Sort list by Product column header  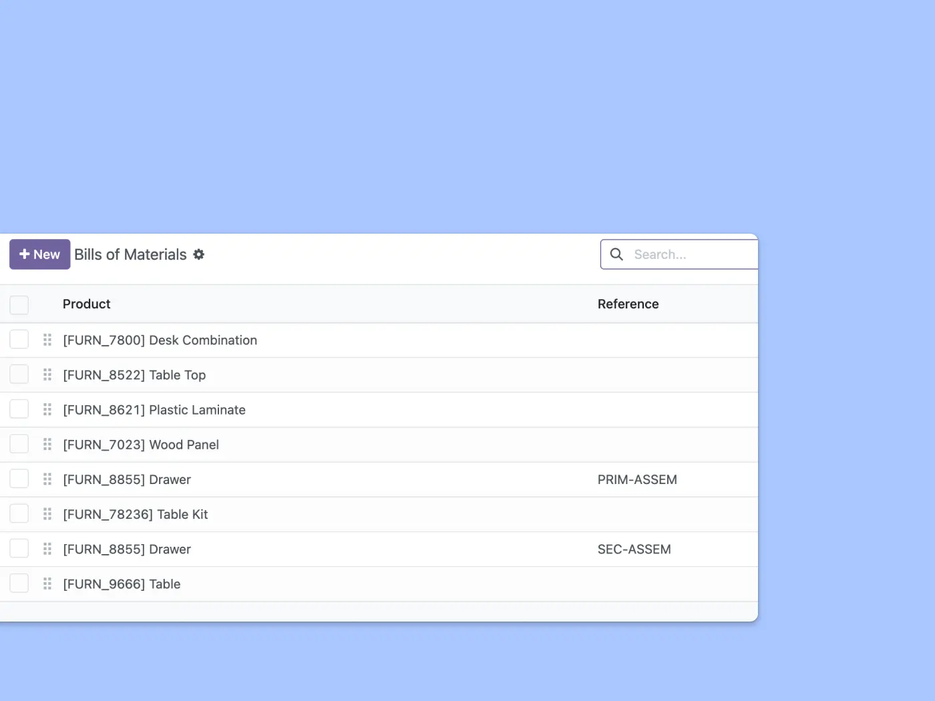click(87, 304)
